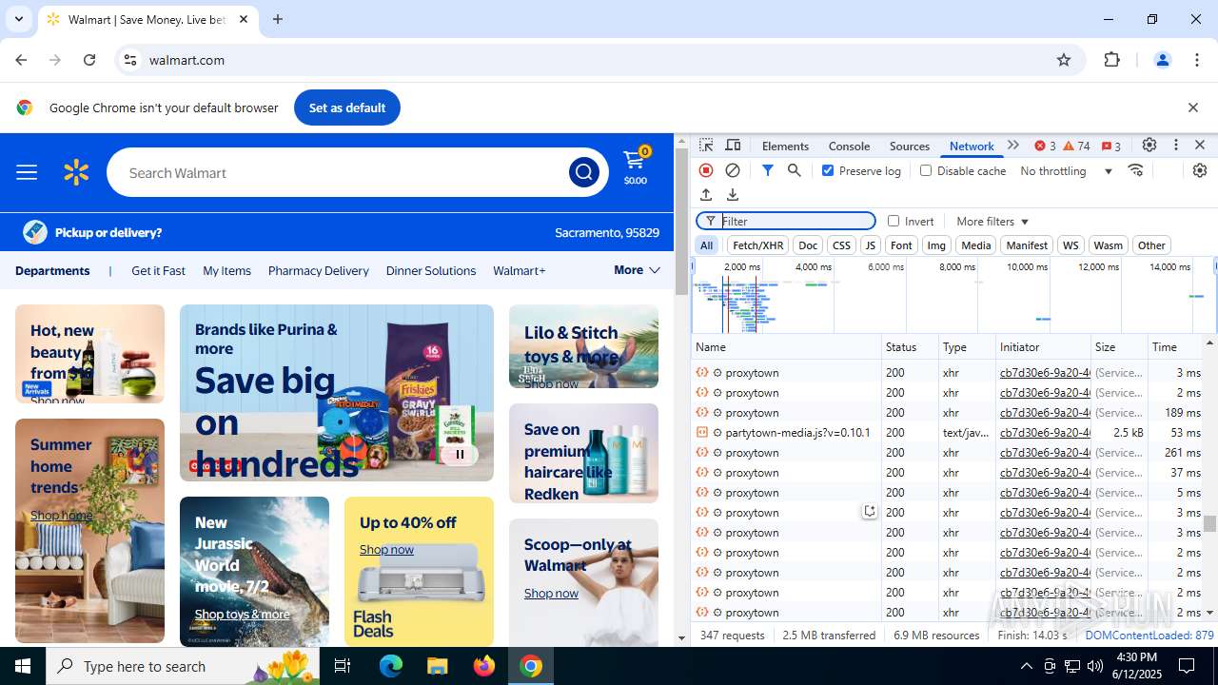Select the Network tab
Viewport: 1218px width, 685px height.
tap(972, 146)
